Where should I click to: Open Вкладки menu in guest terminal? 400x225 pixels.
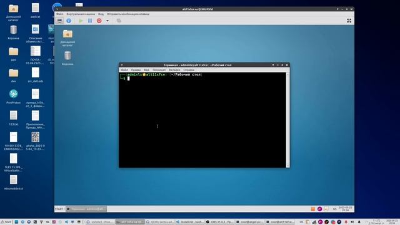pyautogui.click(x=174, y=70)
